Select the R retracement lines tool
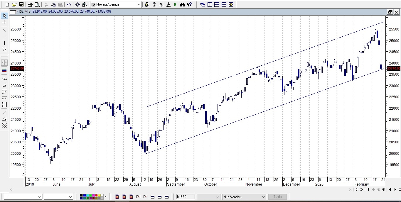401x202 pixels. 4,98
